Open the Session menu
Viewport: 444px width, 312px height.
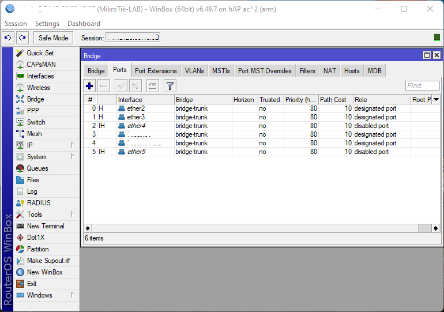tap(16, 24)
